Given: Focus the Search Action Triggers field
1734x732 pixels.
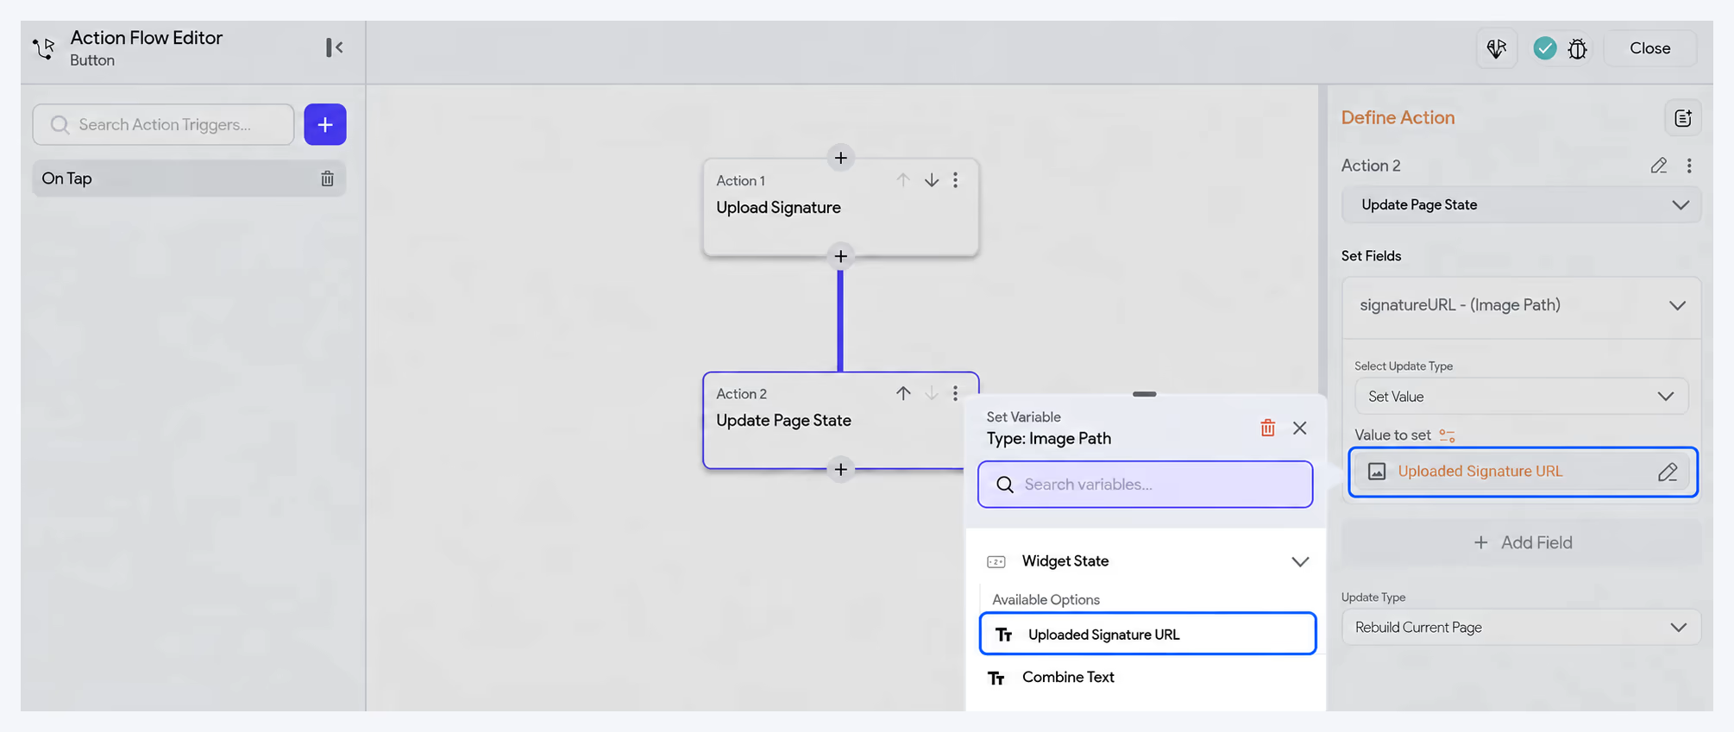Looking at the screenshot, I should coord(163,124).
